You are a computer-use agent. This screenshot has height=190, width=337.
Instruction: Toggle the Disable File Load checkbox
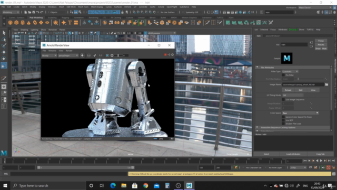(283, 123)
